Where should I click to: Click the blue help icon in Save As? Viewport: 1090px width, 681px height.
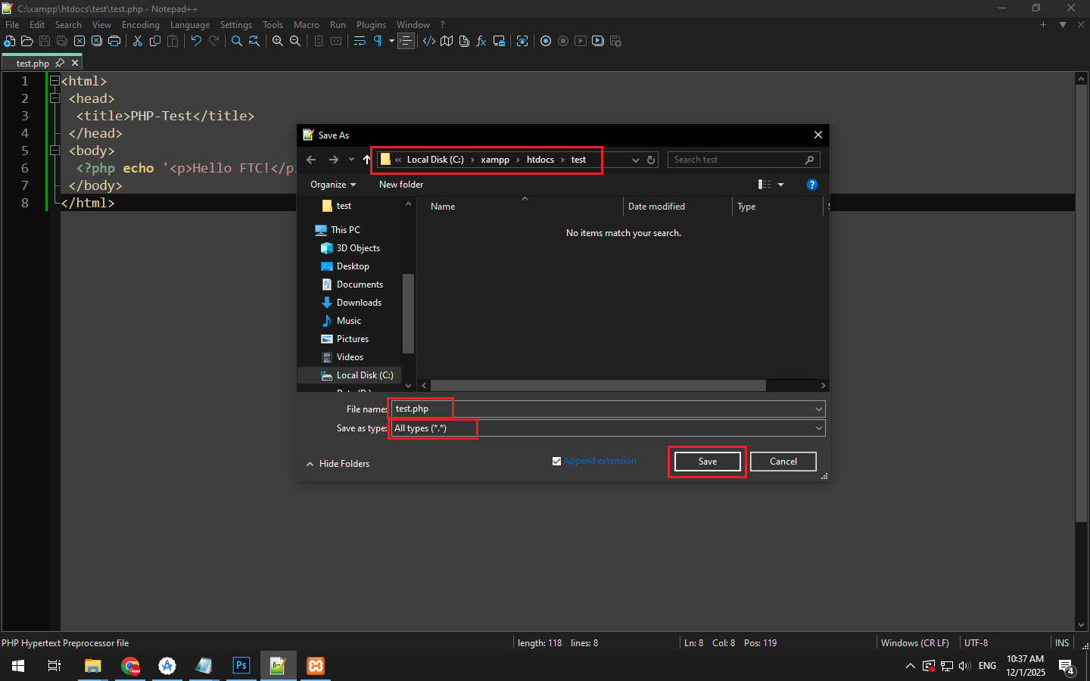[812, 185]
